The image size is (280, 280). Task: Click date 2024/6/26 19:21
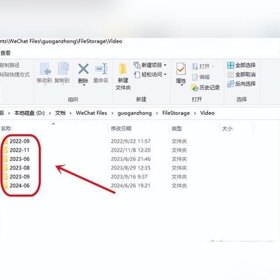[131, 185]
